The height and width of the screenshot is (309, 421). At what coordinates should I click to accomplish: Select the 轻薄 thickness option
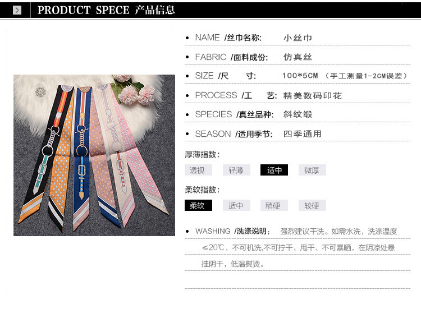pos(236,170)
